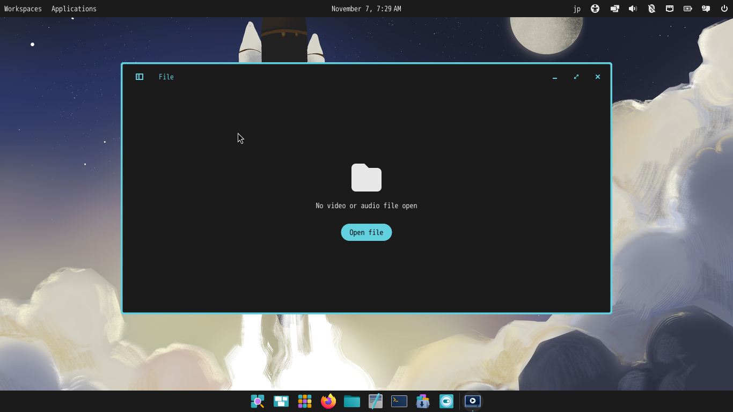Open the notifications applet
This screenshot has height=412, width=733.
(x=706, y=9)
